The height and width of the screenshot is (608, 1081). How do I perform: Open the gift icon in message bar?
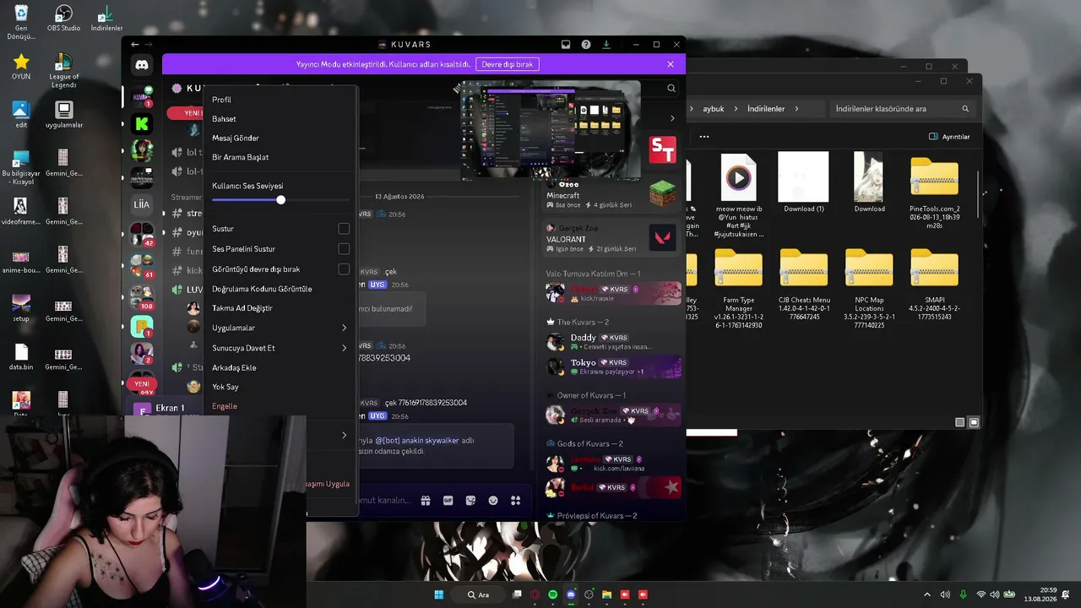coord(426,501)
